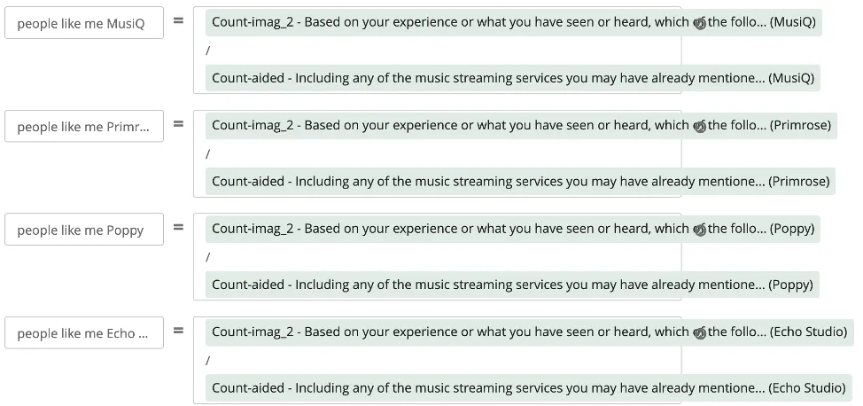The height and width of the screenshot is (406, 863).
Task: Click division slash in Poppy formula
Action: coord(208,257)
